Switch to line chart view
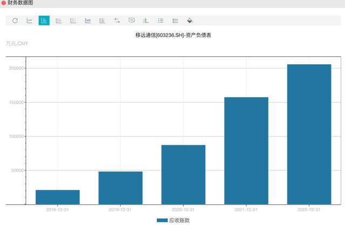 tap(30, 21)
